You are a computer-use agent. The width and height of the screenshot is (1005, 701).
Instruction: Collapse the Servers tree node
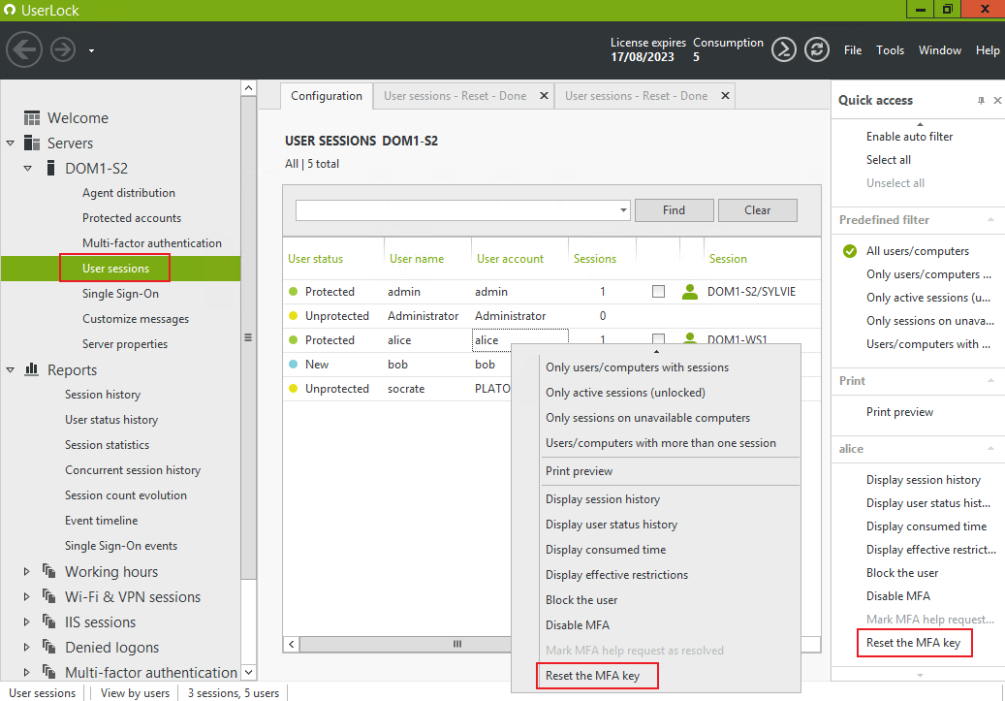pos(11,143)
